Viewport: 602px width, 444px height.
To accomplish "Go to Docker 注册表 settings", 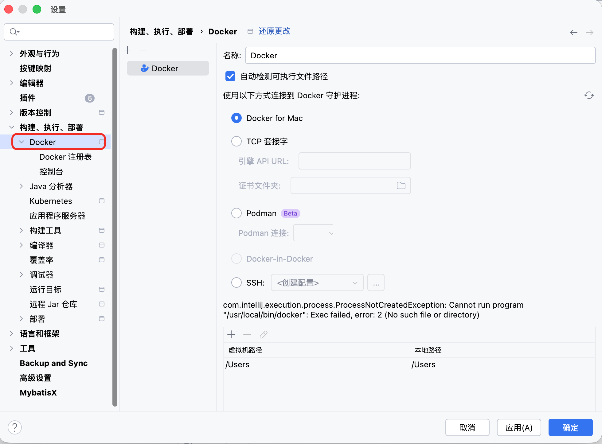I will point(65,157).
